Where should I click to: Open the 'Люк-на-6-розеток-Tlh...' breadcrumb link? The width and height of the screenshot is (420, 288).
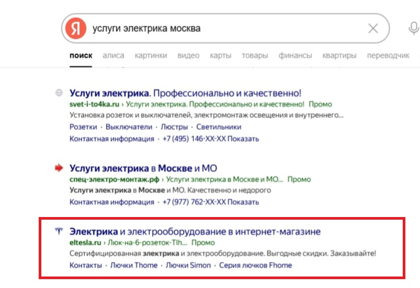click(x=147, y=243)
